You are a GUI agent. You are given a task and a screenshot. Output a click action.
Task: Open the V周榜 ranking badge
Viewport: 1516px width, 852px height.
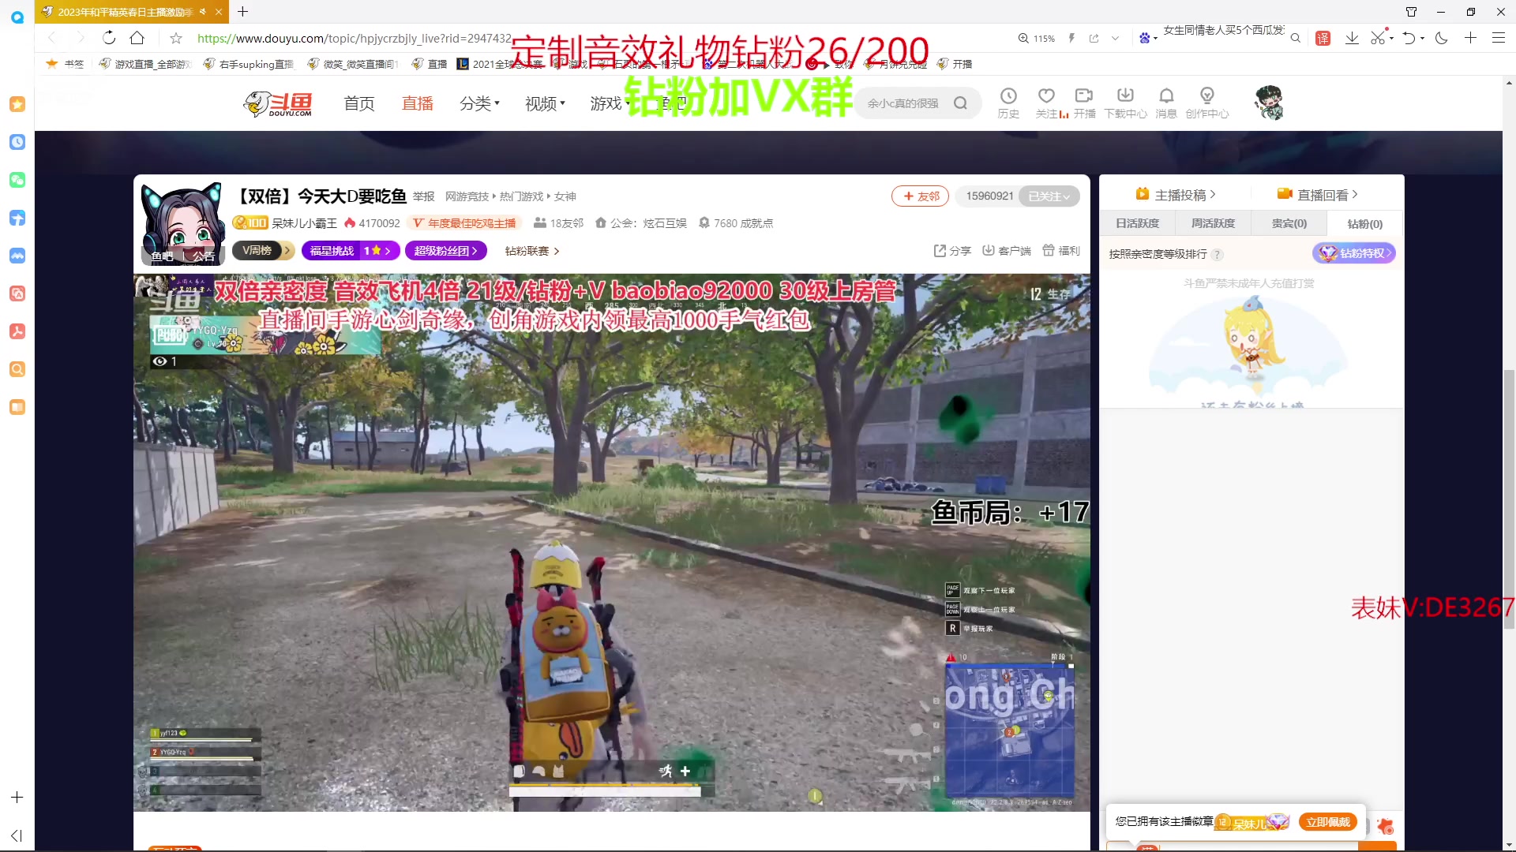263,251
